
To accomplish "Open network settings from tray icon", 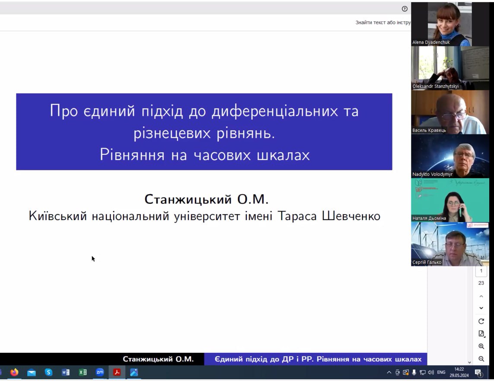I will click(423, 372).
